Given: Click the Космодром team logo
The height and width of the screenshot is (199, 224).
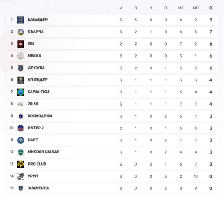Looking at the screenshot, I should (x=21, y=116).
